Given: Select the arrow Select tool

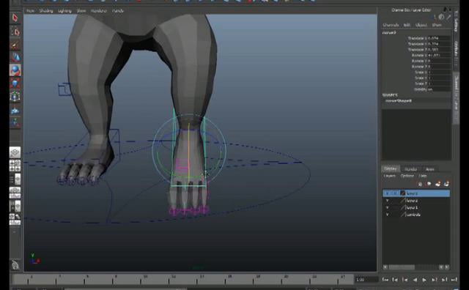Looking at the screenshot, I should click(x=15, y=18).
